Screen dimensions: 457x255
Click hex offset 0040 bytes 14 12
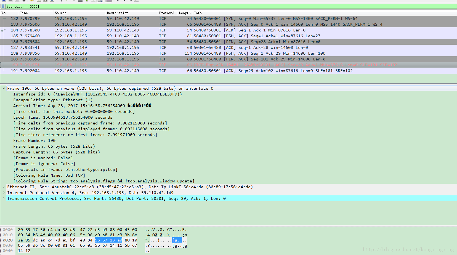24,251
